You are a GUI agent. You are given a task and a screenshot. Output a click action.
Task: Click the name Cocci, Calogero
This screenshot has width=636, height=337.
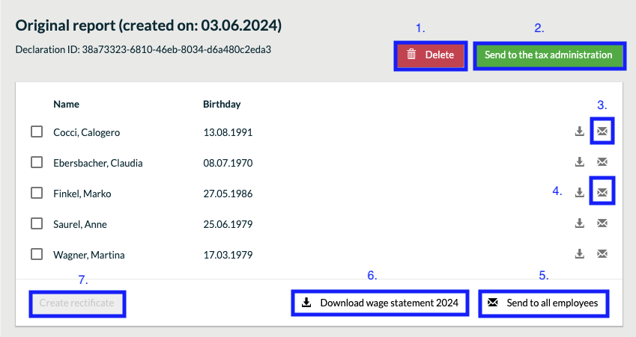pos(86,132)
